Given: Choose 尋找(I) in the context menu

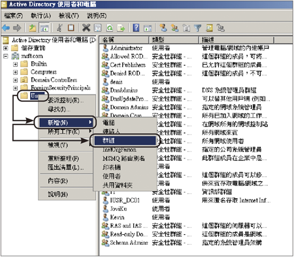Looking at the screenshot, I should 67,109.
